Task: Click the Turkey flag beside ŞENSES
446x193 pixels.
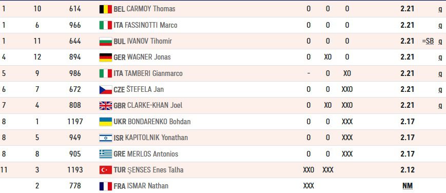Action: point(106,170)
